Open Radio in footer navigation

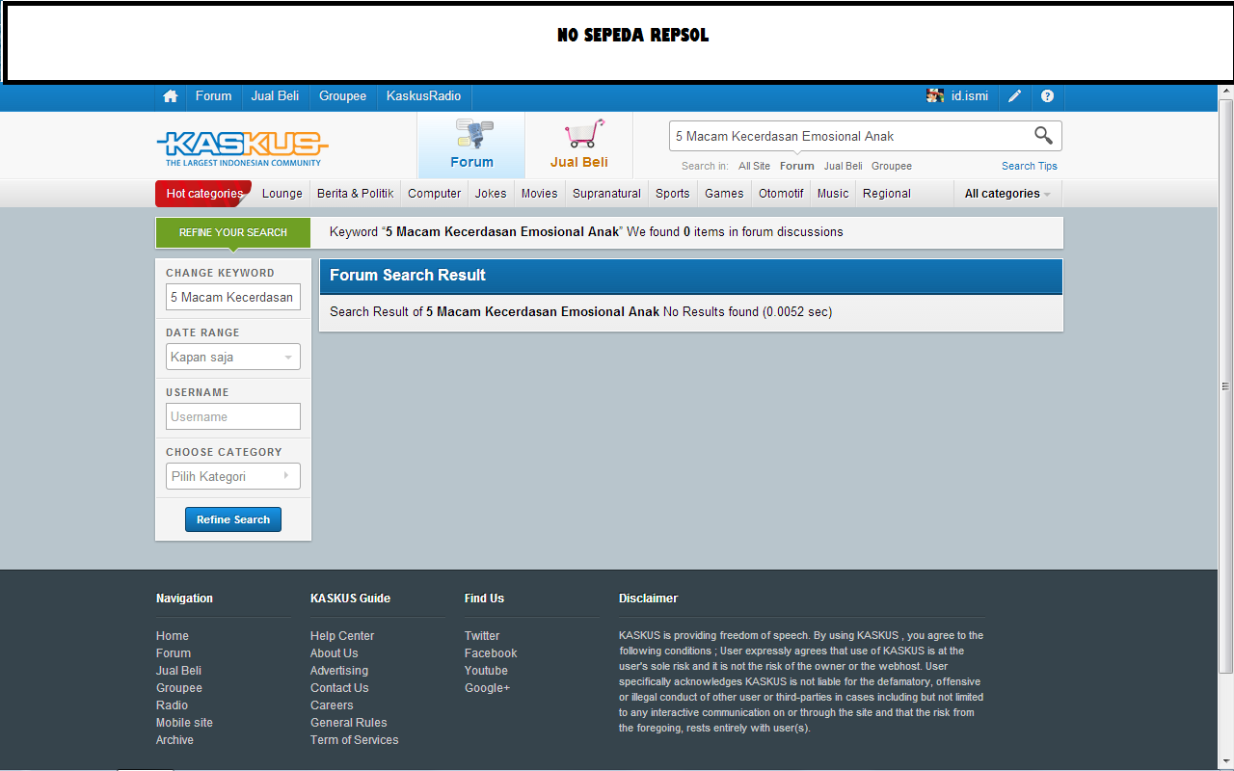point(173,705)
